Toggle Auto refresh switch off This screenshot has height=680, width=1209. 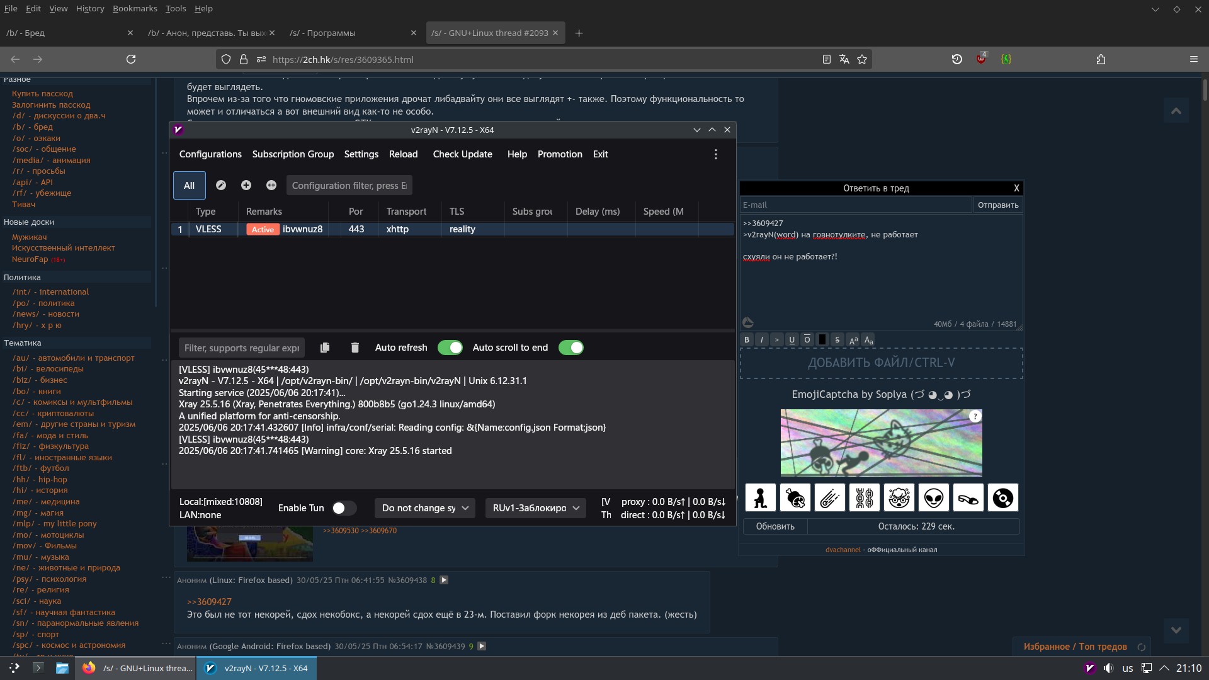(x=450, y=348)
